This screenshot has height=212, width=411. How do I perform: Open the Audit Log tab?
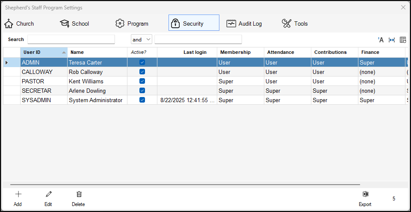(244, 24)
